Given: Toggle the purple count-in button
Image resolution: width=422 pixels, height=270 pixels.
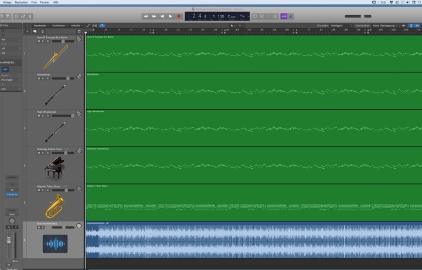Looking at the screenshot, I should click(x=284, y=16).
